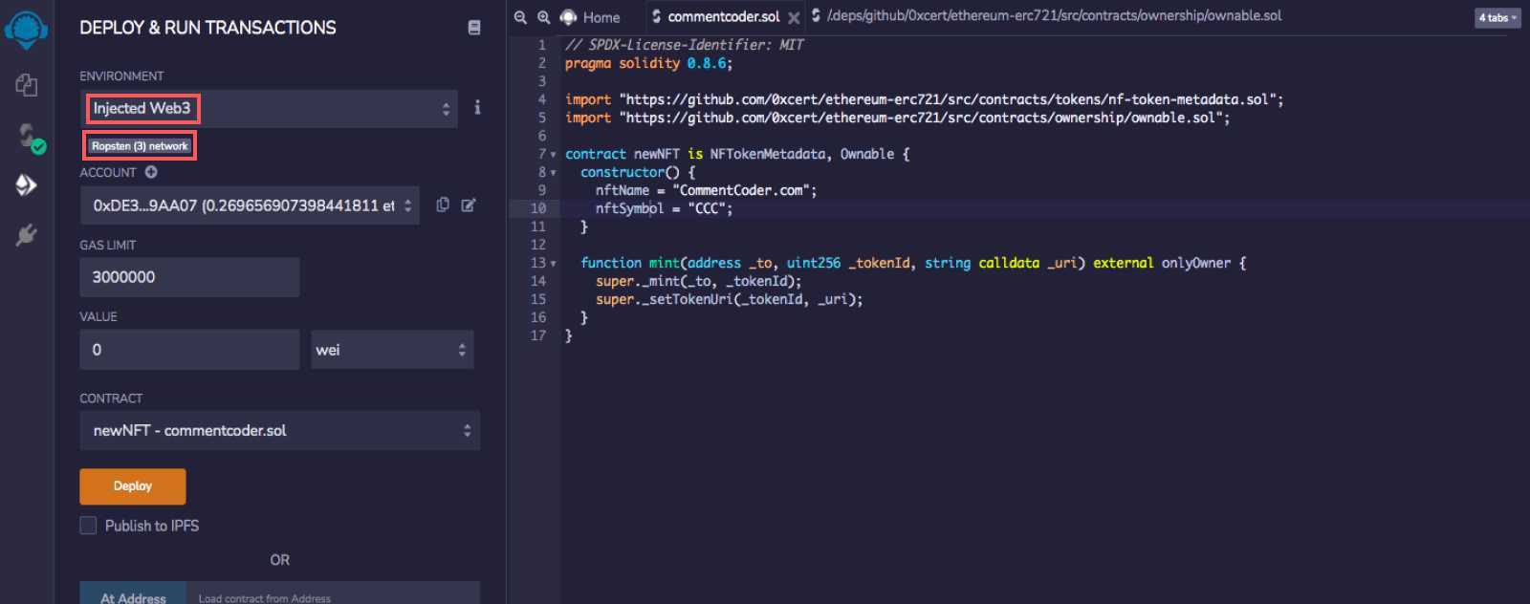This screenshot has width=1530, height=604.
Task: Open the documentation icon beside panel title
Action: tap(473, 28)
